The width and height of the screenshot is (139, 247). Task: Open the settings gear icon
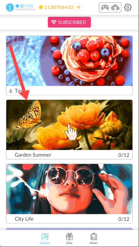click(128, 7)
